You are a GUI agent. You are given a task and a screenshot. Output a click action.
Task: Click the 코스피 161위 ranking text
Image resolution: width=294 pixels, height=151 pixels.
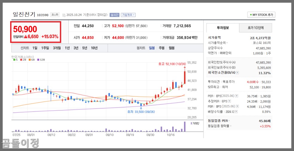point(262,43)
